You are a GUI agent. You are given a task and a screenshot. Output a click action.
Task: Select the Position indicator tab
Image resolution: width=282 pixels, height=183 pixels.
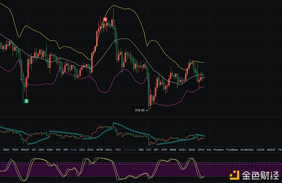(x=219, y=150)
